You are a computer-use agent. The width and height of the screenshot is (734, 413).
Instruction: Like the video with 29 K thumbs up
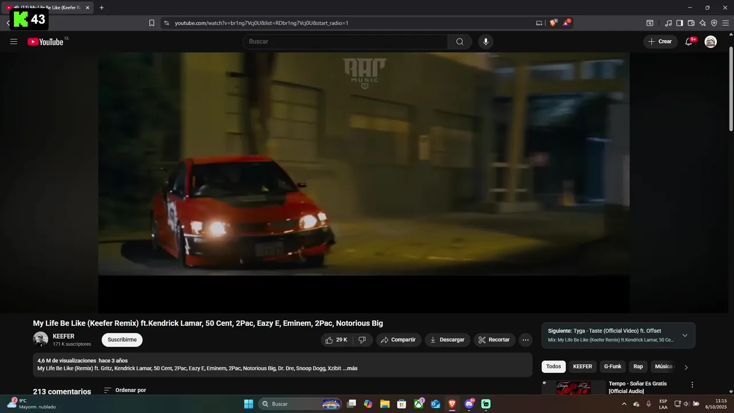pos(337,340)
